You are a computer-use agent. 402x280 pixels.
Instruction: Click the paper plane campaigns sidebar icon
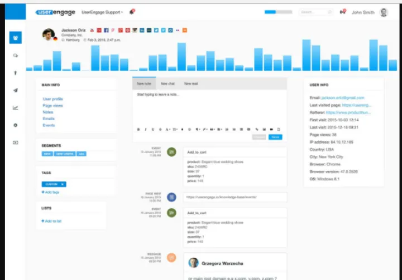point(16,90)
